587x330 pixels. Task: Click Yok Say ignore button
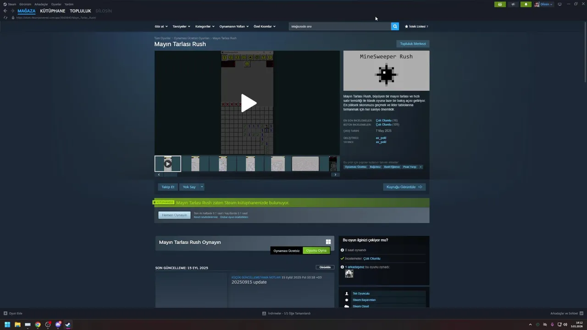[x=189, y=187]
